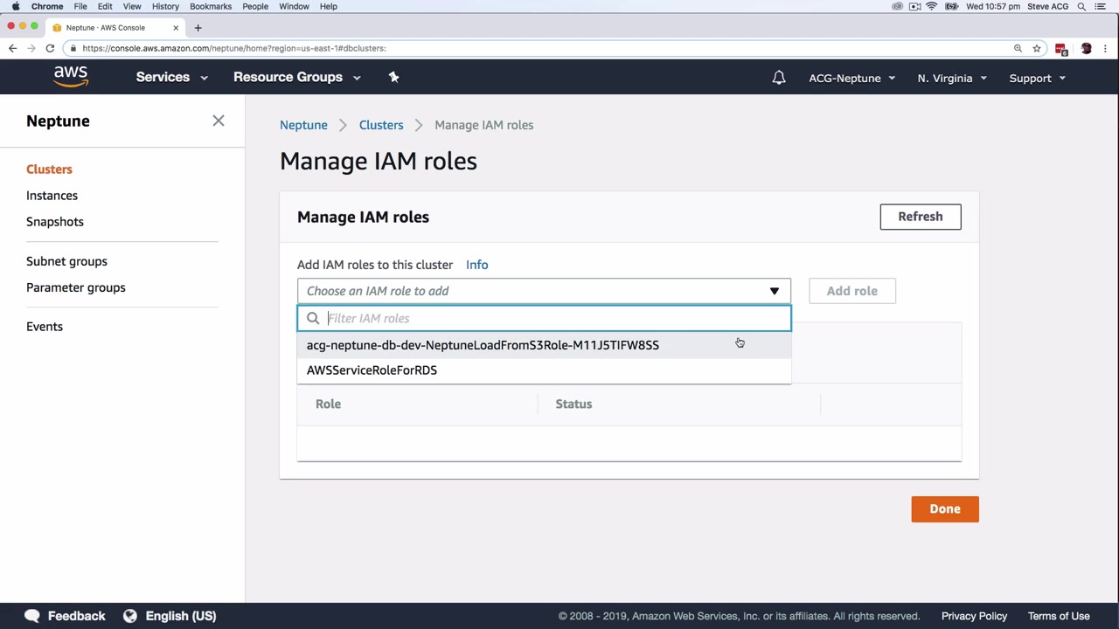Go to Clusters in the sidebar
This screenshot has height=629, width=1119.
pos(49,169)
